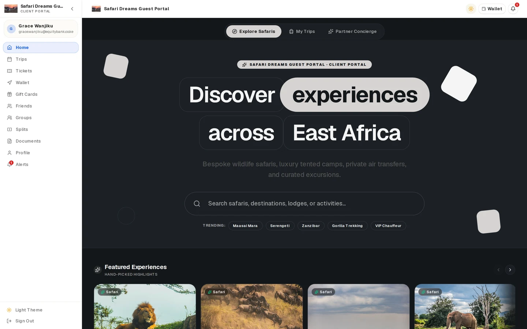This screenshot has width=527, height=329.
Task: Open the Gift Cards icon
Action: [x=10, y=94]
